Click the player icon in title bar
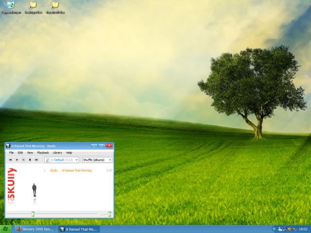Viewport: 311px width, 233px height. (x=8, y=146)
